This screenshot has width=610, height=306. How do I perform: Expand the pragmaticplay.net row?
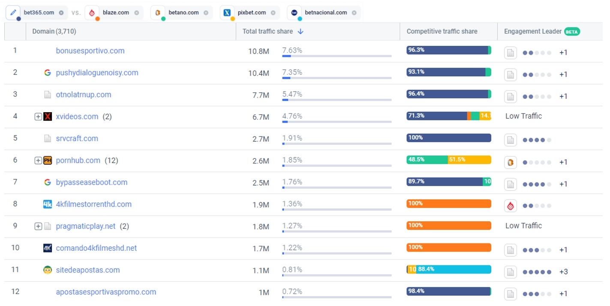coord(38,226)
